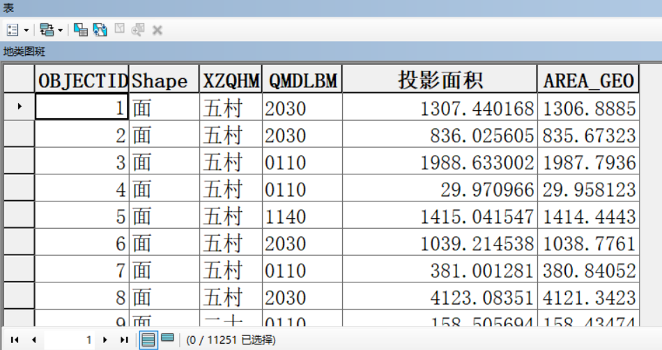The height and width of the screenshot is (350, 662).
Task: Click the record number input field
Action: click(x=70, y=340)
